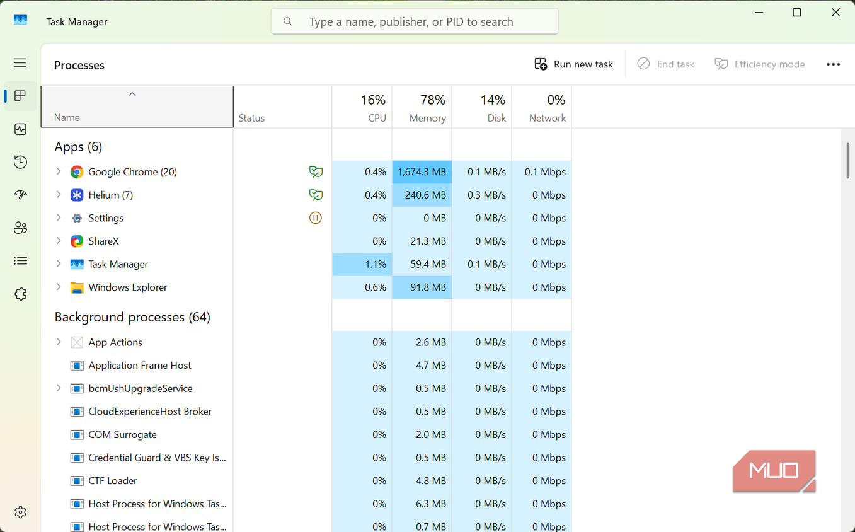Click the efficiency leaf icon for Helium

click(x=316, y=195)
